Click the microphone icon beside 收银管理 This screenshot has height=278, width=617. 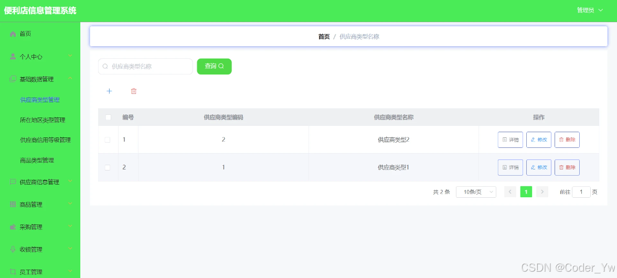[13, 249]
